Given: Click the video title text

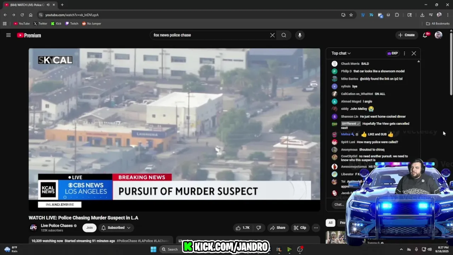Looking at the screenshot, I should click(84, 218).
